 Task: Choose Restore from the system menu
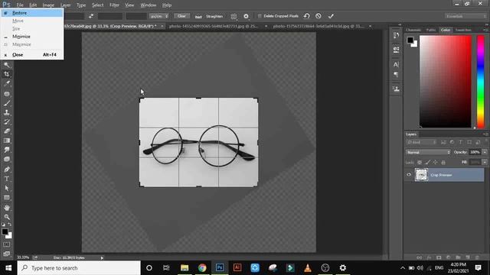32,13
